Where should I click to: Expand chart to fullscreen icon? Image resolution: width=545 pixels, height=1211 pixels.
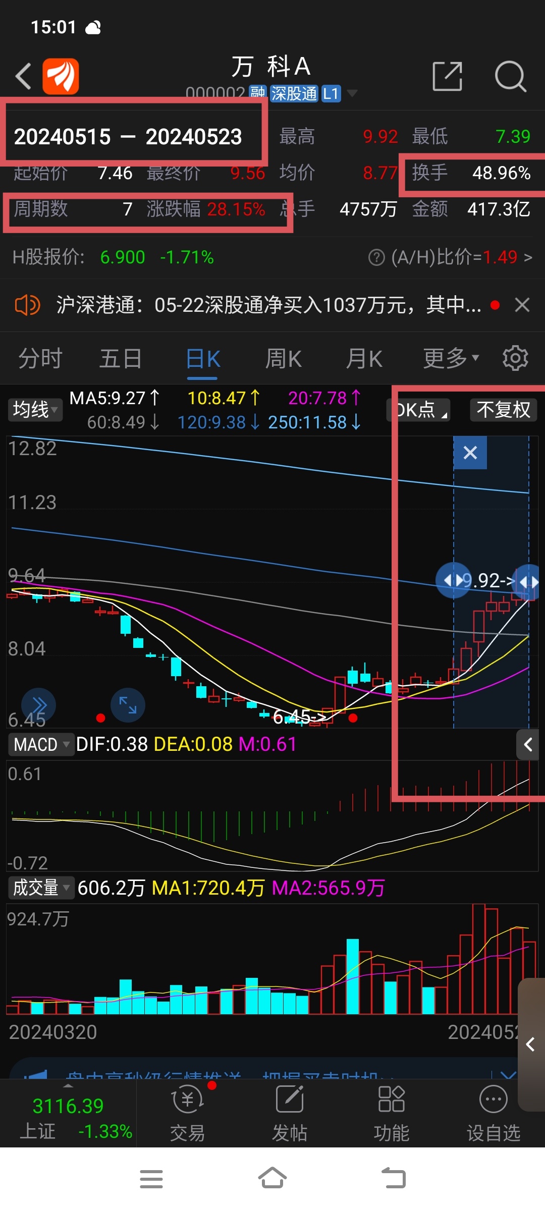click(x=128, y=705)
